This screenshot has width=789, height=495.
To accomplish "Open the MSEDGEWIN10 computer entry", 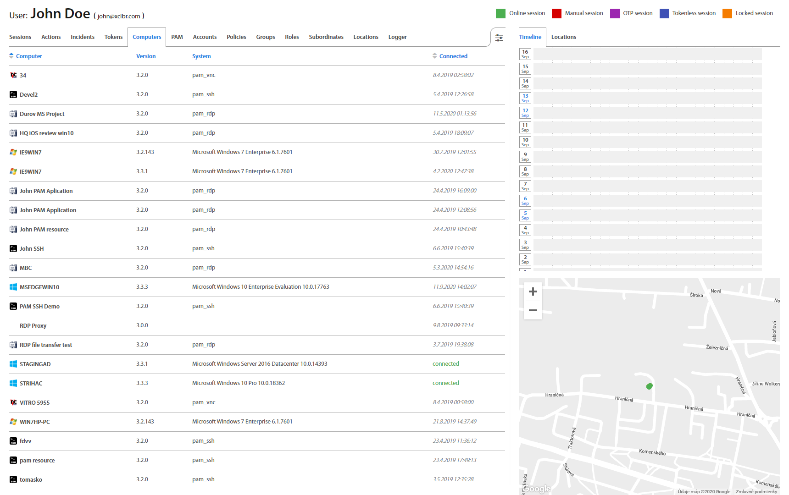I will pyautogui.click(x=39, y=287).
